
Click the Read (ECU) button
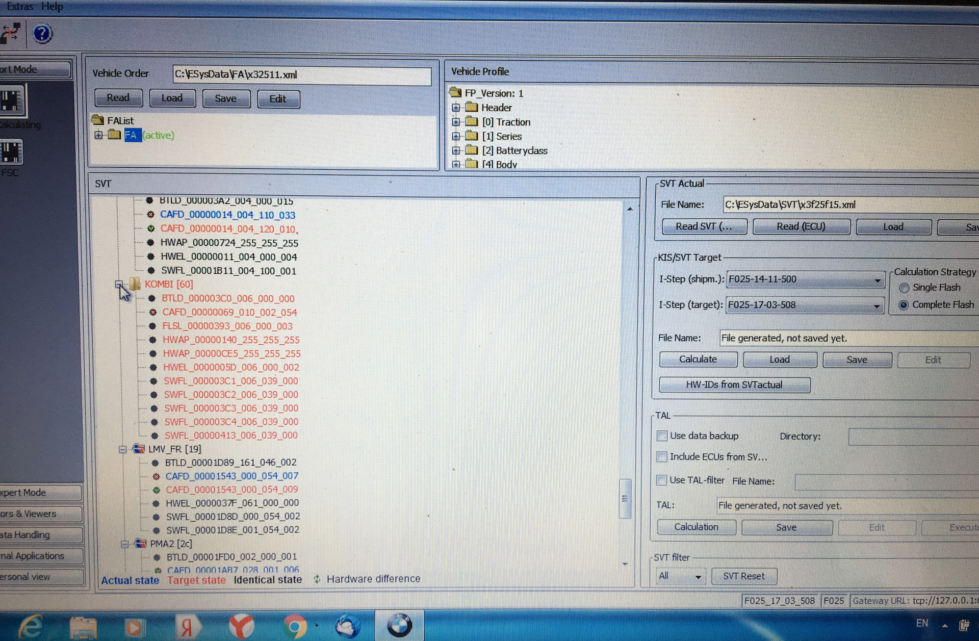point(801,226)
